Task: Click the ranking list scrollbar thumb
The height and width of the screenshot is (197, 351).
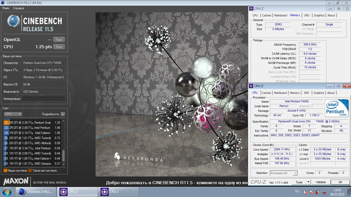Action: tap(63, 155)
